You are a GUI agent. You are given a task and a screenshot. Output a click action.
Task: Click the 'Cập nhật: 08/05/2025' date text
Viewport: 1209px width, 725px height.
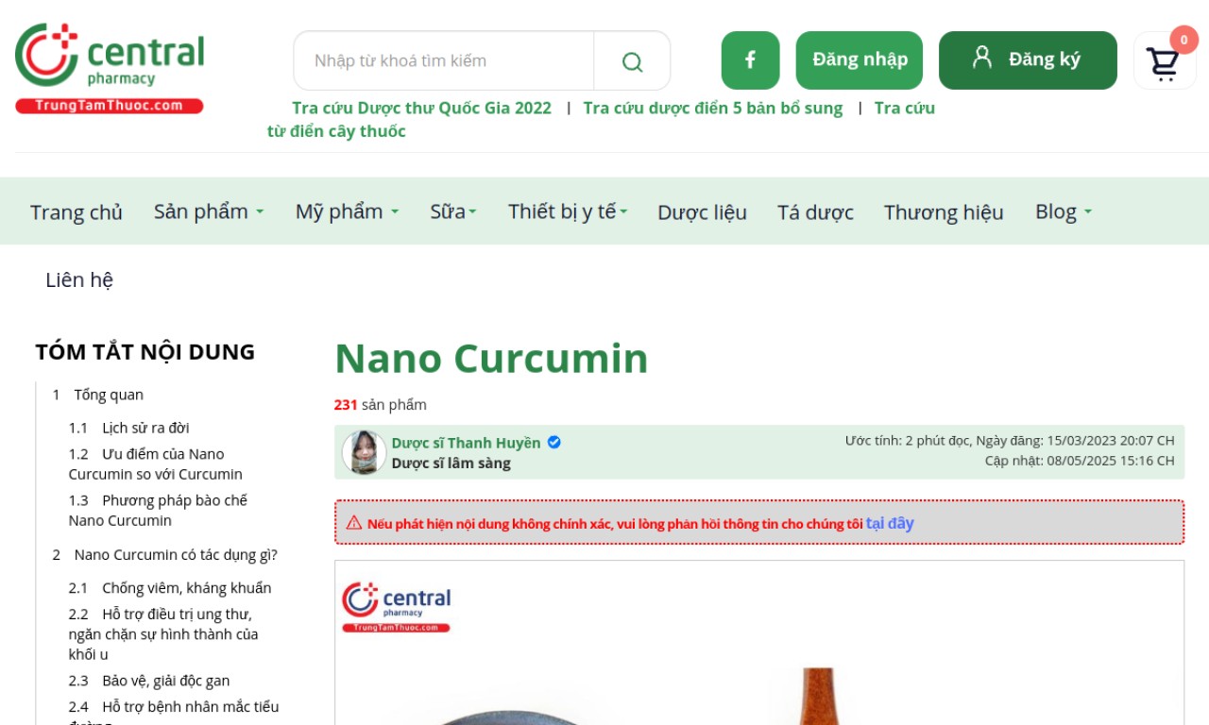point(1080,461)
